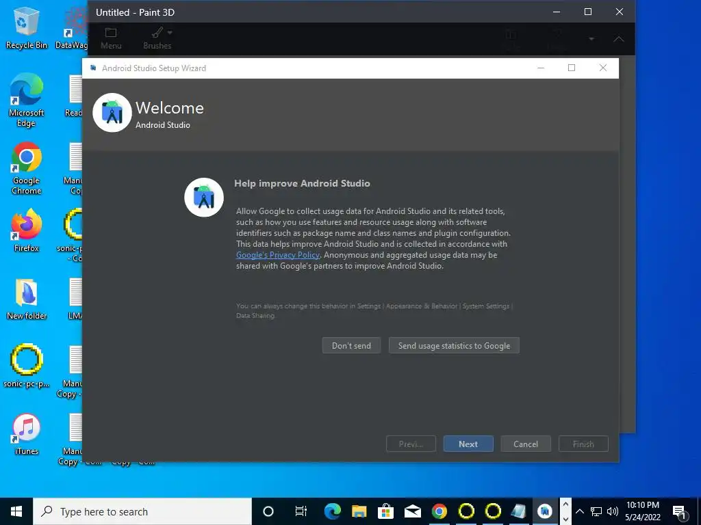Launch iTunes from the desktop shortcut
The width and height of the screenshot is (701, 525).
pos(26,435)
